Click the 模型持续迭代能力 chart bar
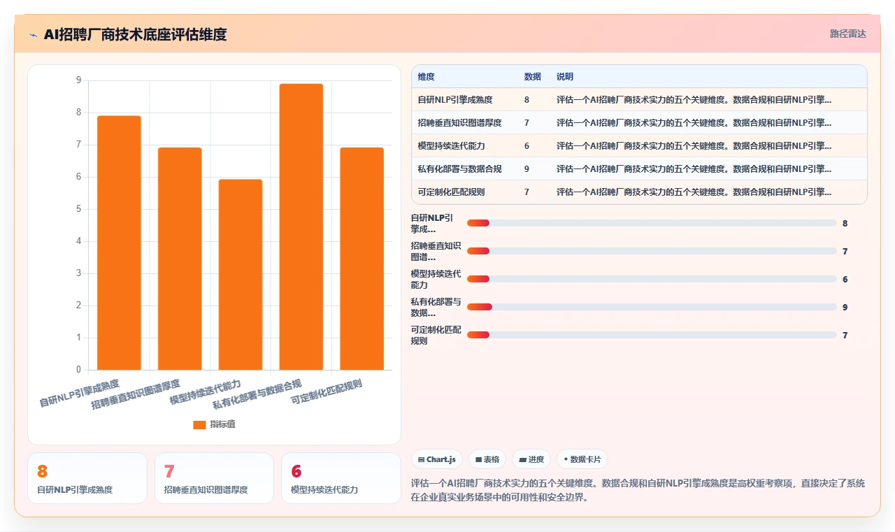This screenshot has height=532, width=895. (241, 275)
